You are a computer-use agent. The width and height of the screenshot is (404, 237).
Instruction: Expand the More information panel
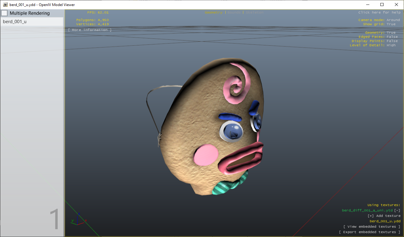89,30
